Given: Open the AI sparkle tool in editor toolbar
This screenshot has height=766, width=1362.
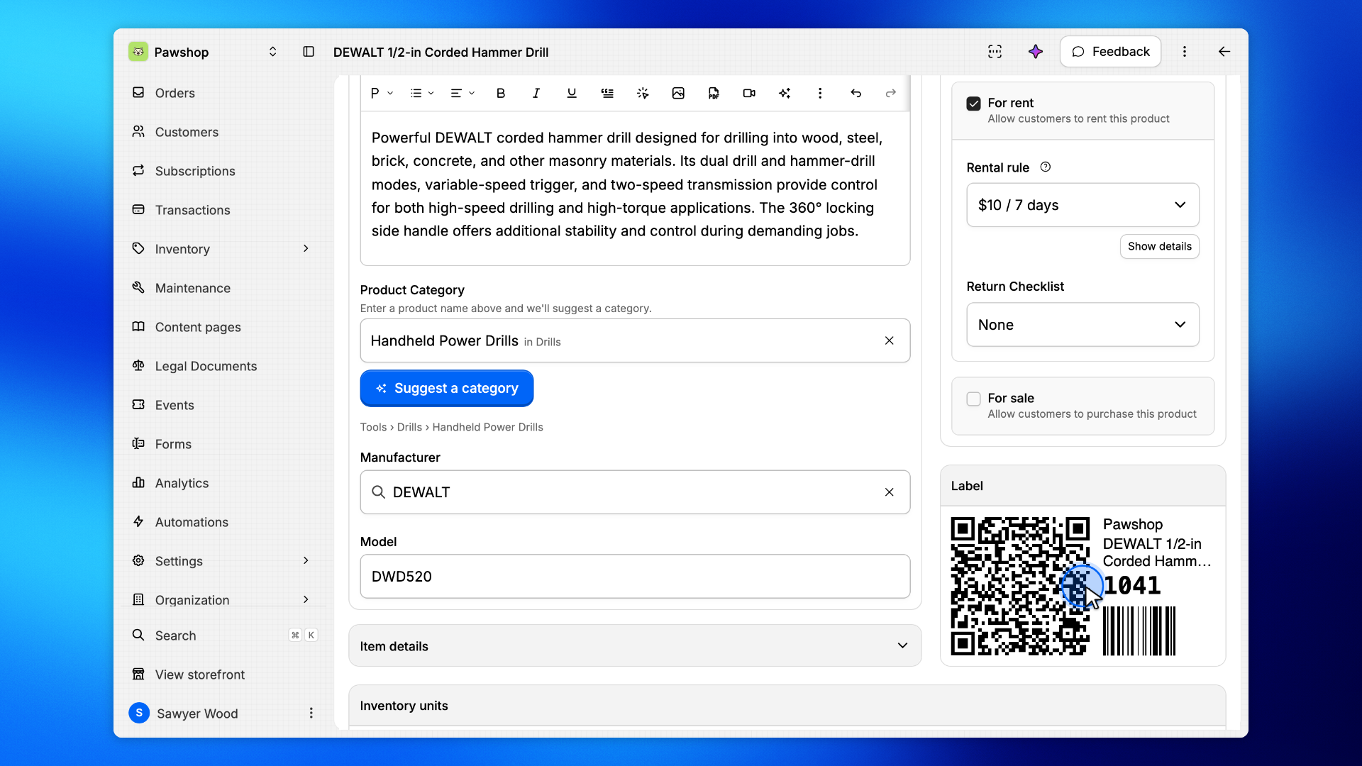Looking at the screenshot, I should pos(785,93).
